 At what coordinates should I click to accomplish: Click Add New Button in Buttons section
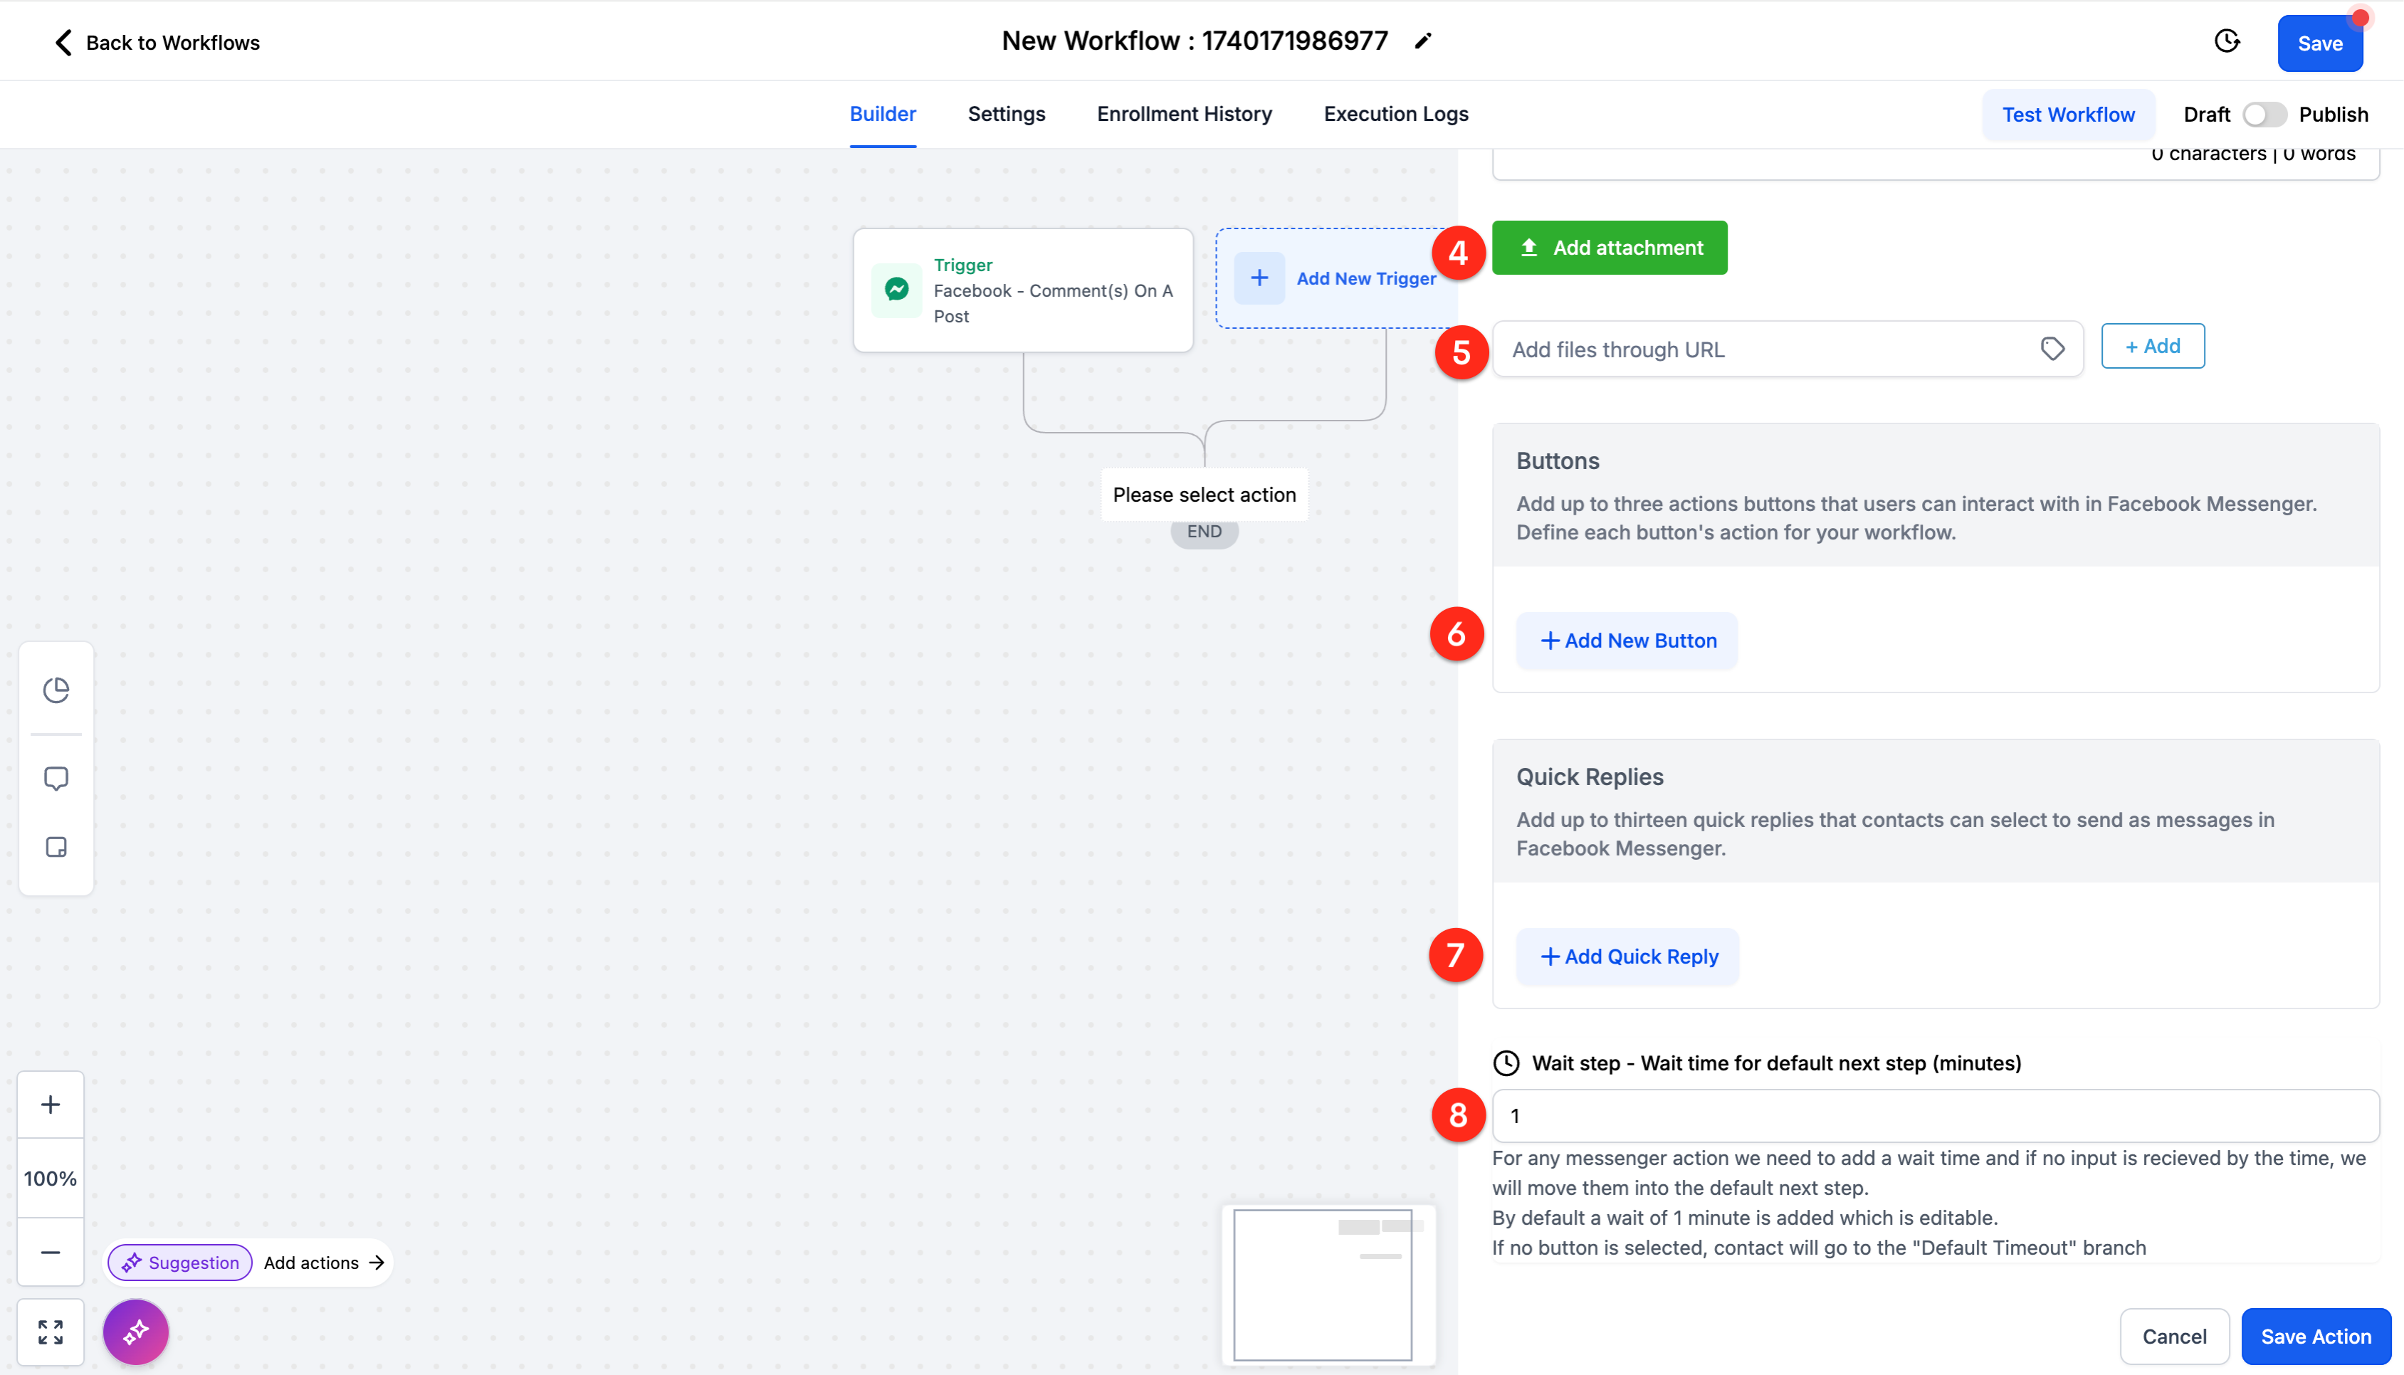click(x=1627, y=641)
